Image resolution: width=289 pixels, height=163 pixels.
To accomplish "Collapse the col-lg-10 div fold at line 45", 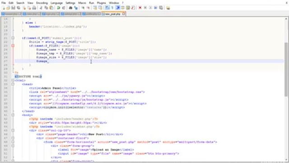I will click(13, 130).
